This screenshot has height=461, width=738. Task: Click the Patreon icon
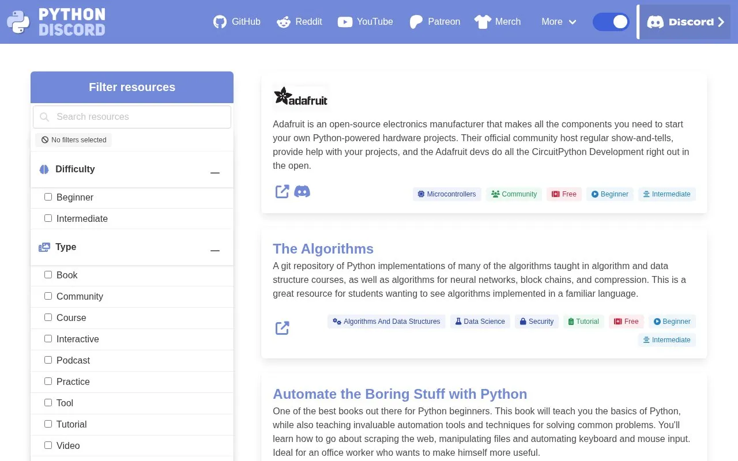(x=416, y=22)
